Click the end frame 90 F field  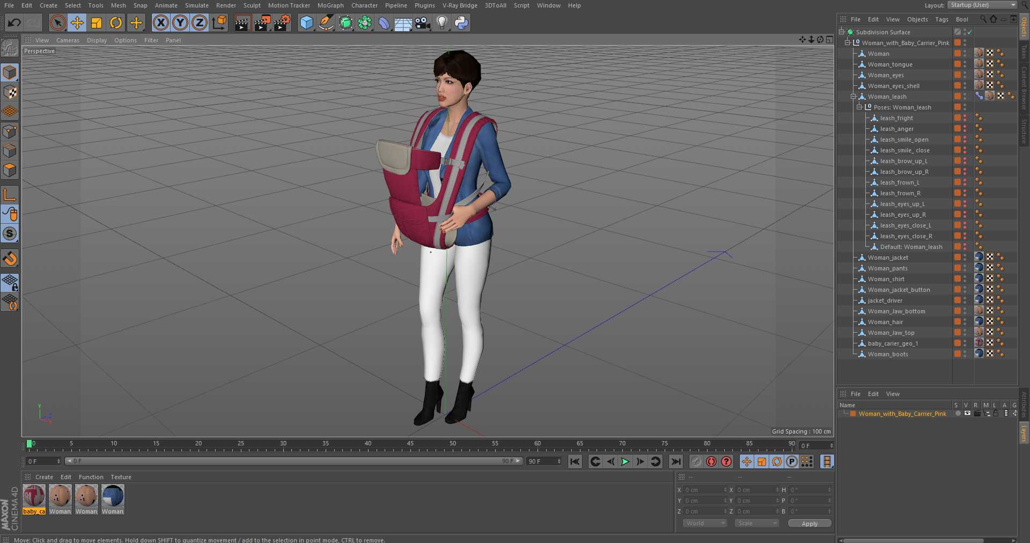click(544, 461)
